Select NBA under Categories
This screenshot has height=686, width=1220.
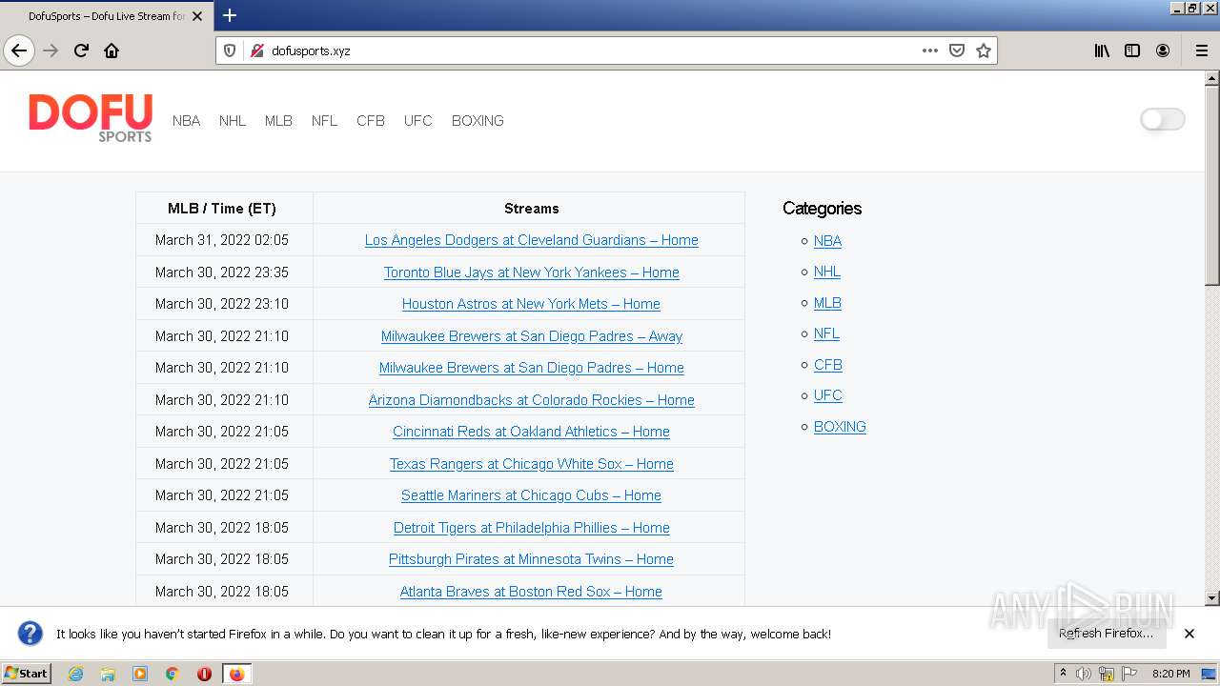tap(827, 241)
